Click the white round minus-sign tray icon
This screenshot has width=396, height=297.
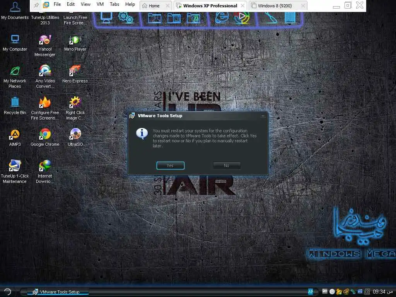tap(332, 292)
